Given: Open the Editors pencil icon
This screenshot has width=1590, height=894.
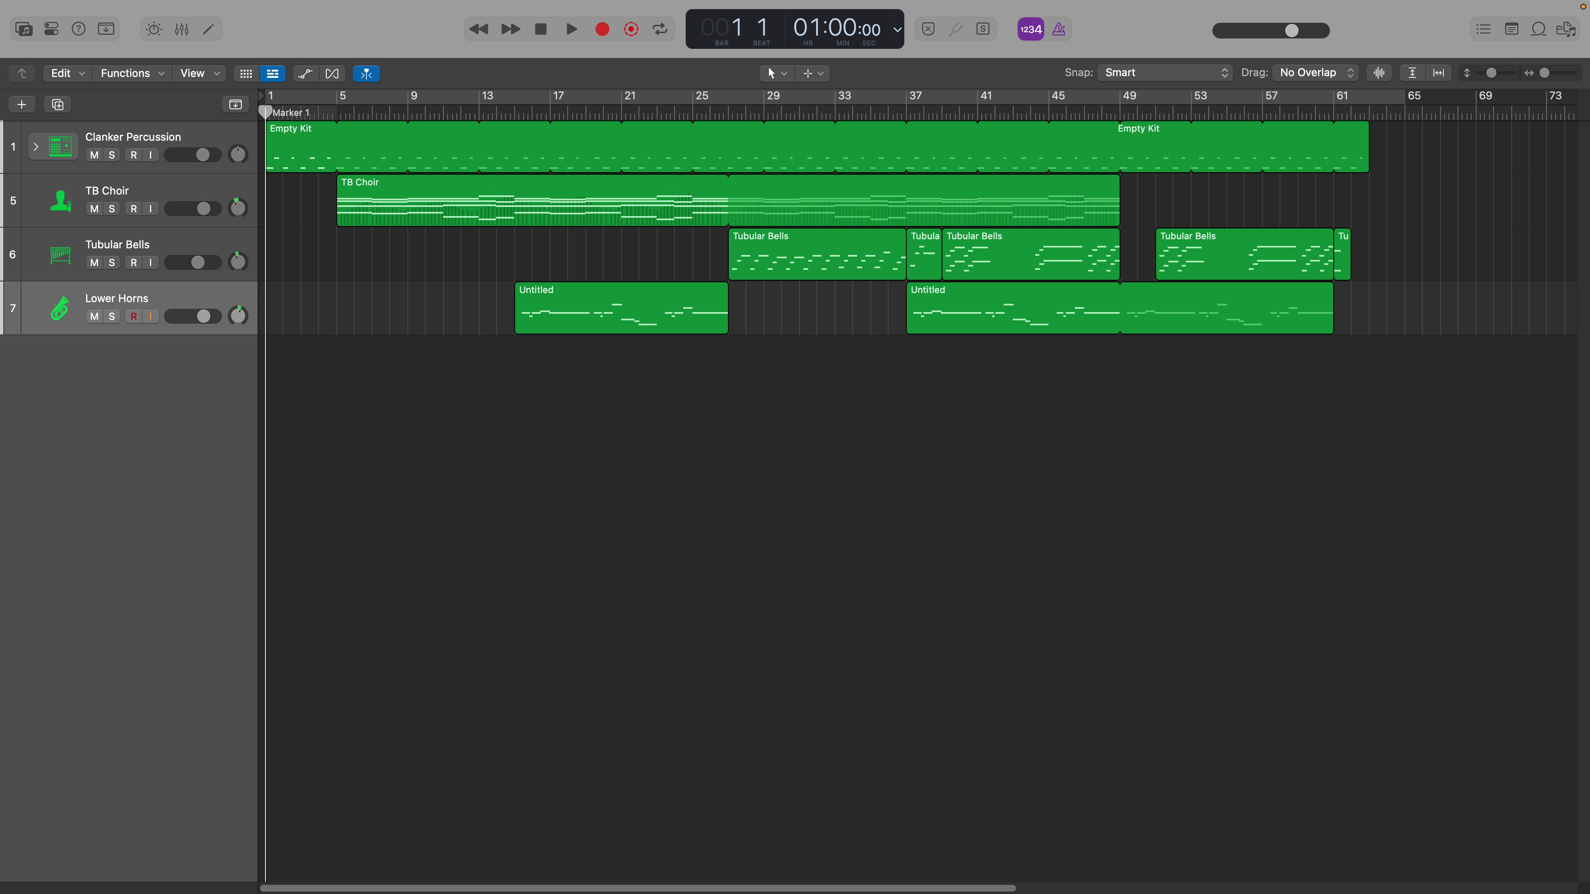Looking at the screenshot, I should 209,29.
